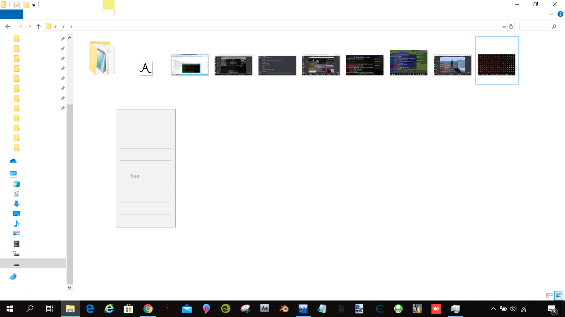
Task: Open Downloads blue arrow in sidebar
Action: coord(17,204)
